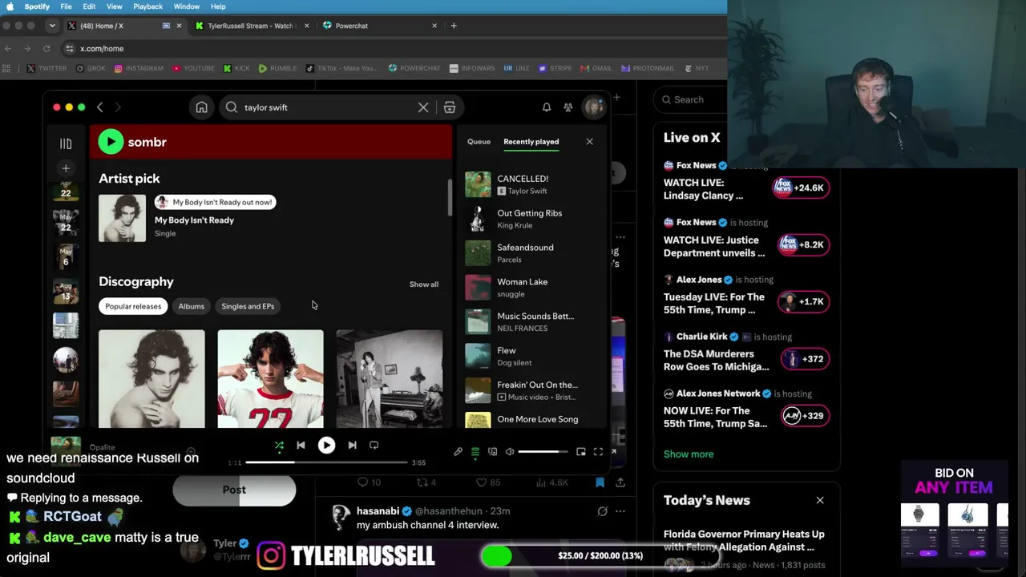The image size is (1026, 577).
Task: Resume playback with the player Play button
Action: (326, 445)
